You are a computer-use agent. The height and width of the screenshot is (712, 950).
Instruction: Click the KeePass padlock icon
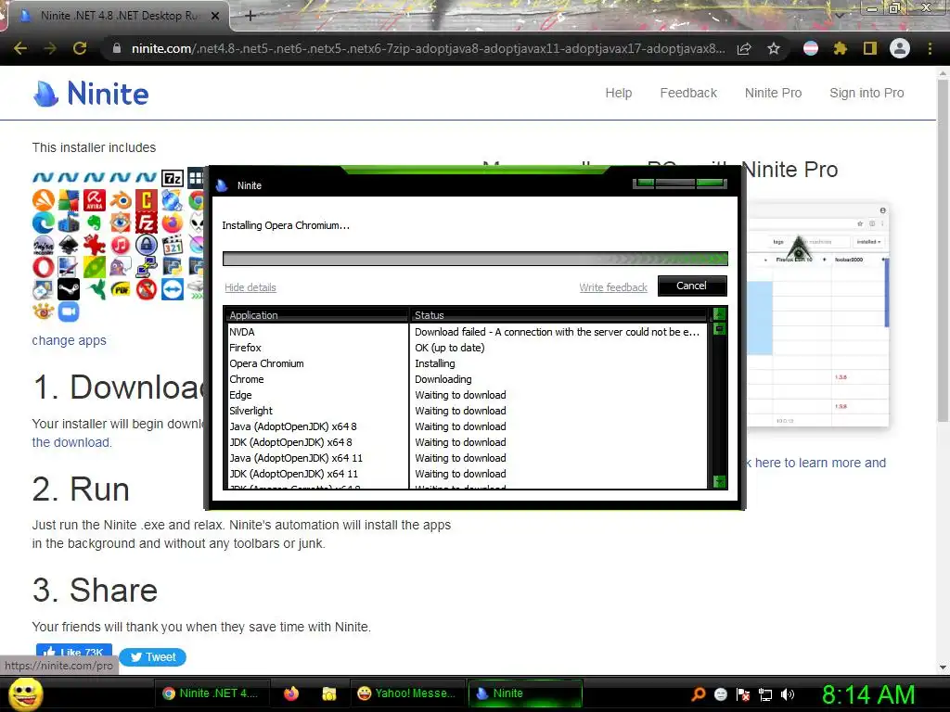click(146, 245)
